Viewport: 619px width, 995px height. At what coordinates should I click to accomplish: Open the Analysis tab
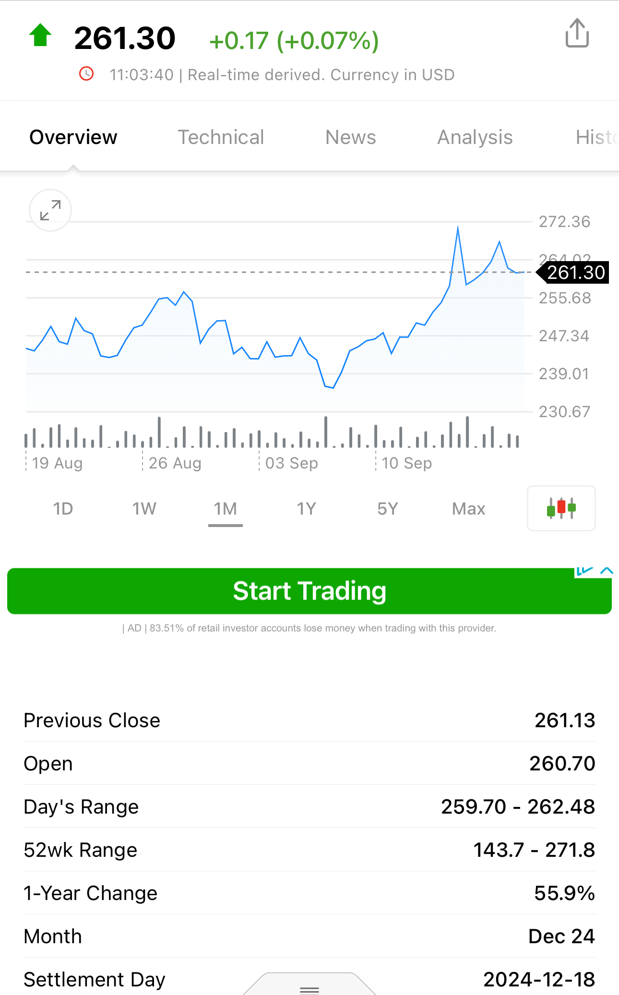(x=475, y=137)
